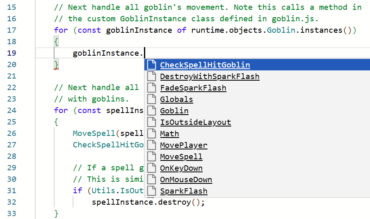Image resolution: width=370 pixels, height=219 pixels.
Task: Click the icon next to Globals suggestion
Action: click(151, 99)
